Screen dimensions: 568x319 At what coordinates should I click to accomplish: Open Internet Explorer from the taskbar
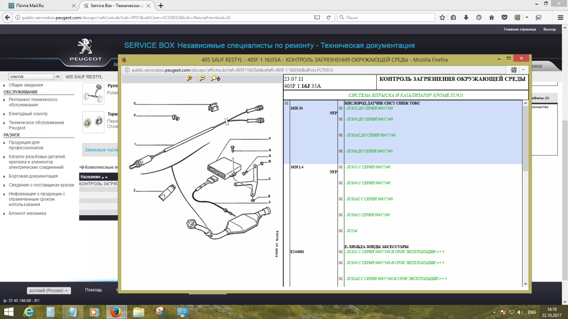(x=29, y=312)
